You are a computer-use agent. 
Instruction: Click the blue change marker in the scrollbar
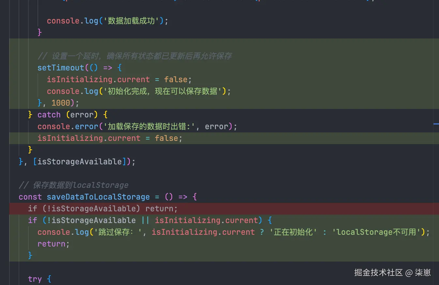coord(436,124)
